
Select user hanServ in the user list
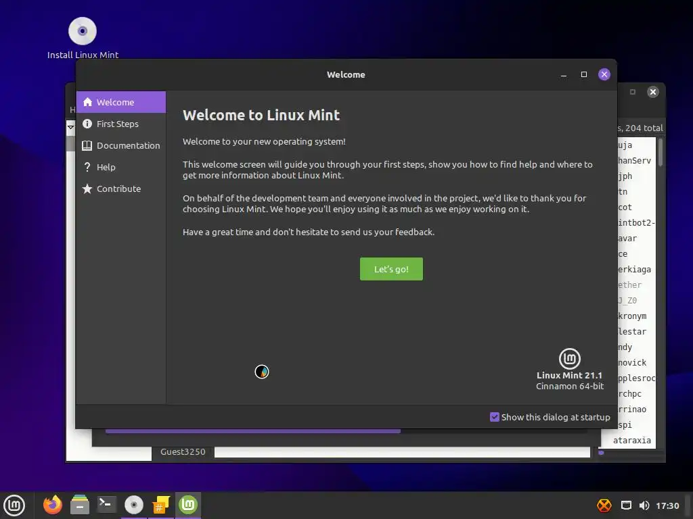pos(636,161)
